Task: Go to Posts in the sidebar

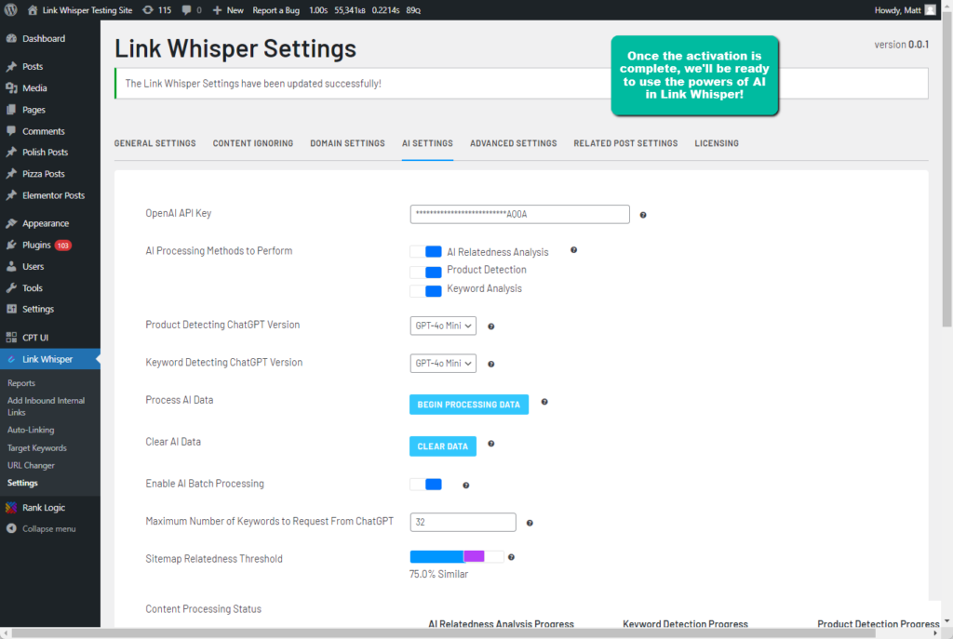Action: point(50,66)
